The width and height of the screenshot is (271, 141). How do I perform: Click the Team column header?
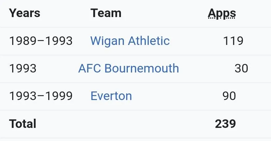[106, 13]
